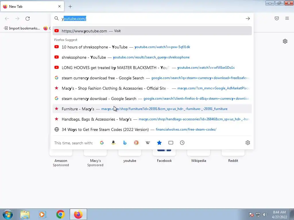Open the Save to Pocket icon
The image size is (294, 220).
[277, 18]
